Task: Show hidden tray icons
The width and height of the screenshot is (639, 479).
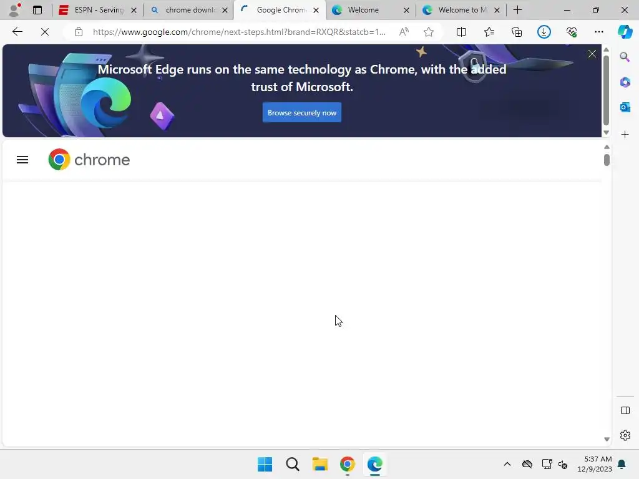Action: [507, 464]
